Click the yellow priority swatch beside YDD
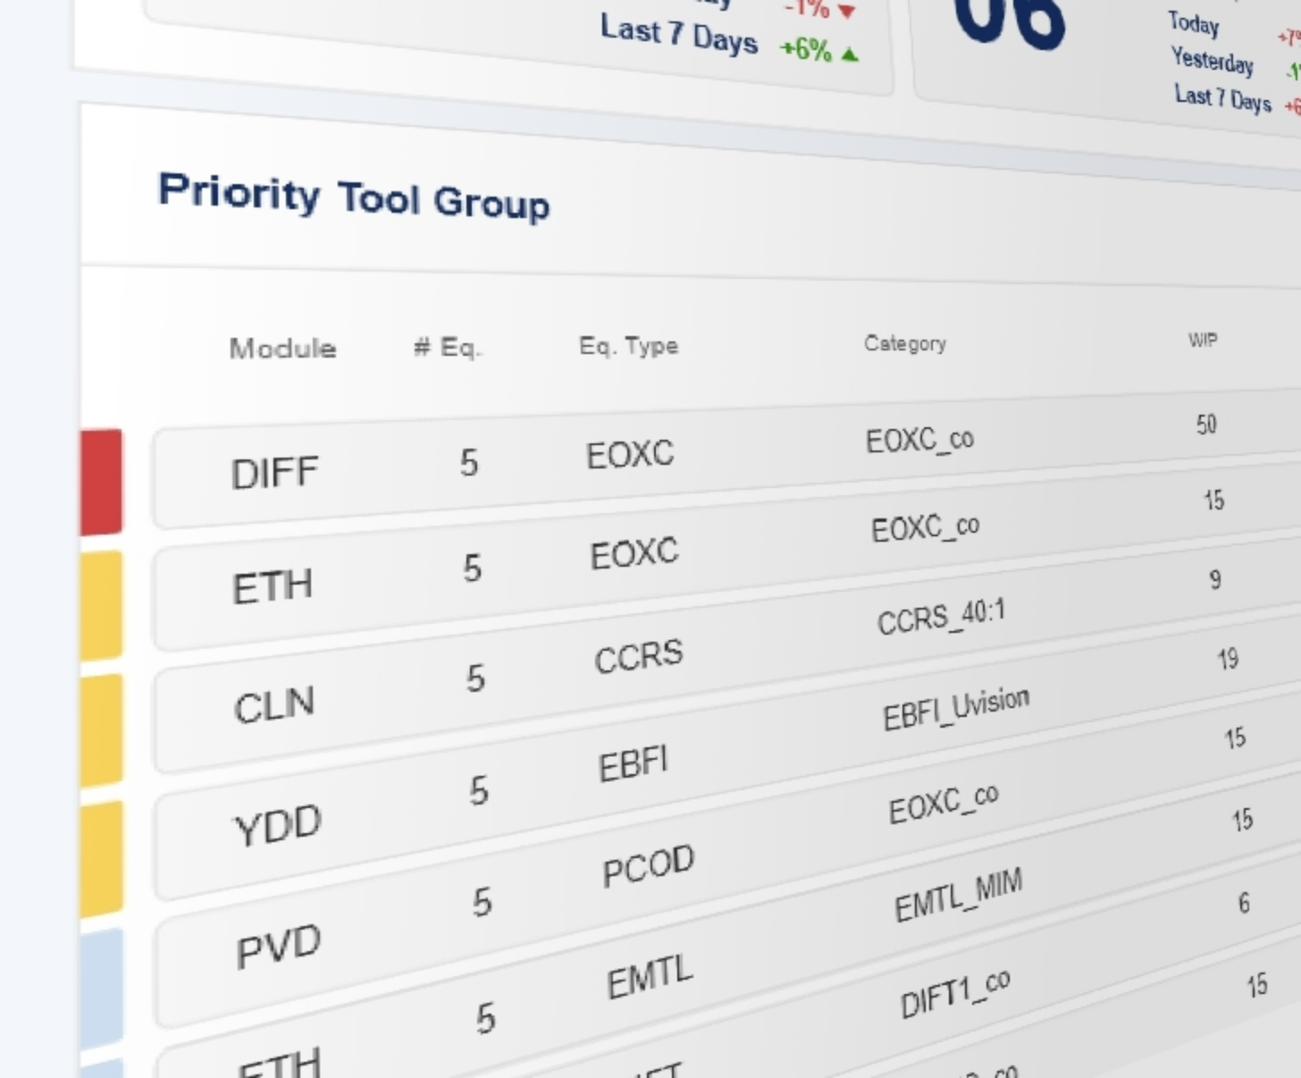The height and width of the screenshot is (1078, 1301). tap(101, 858)
